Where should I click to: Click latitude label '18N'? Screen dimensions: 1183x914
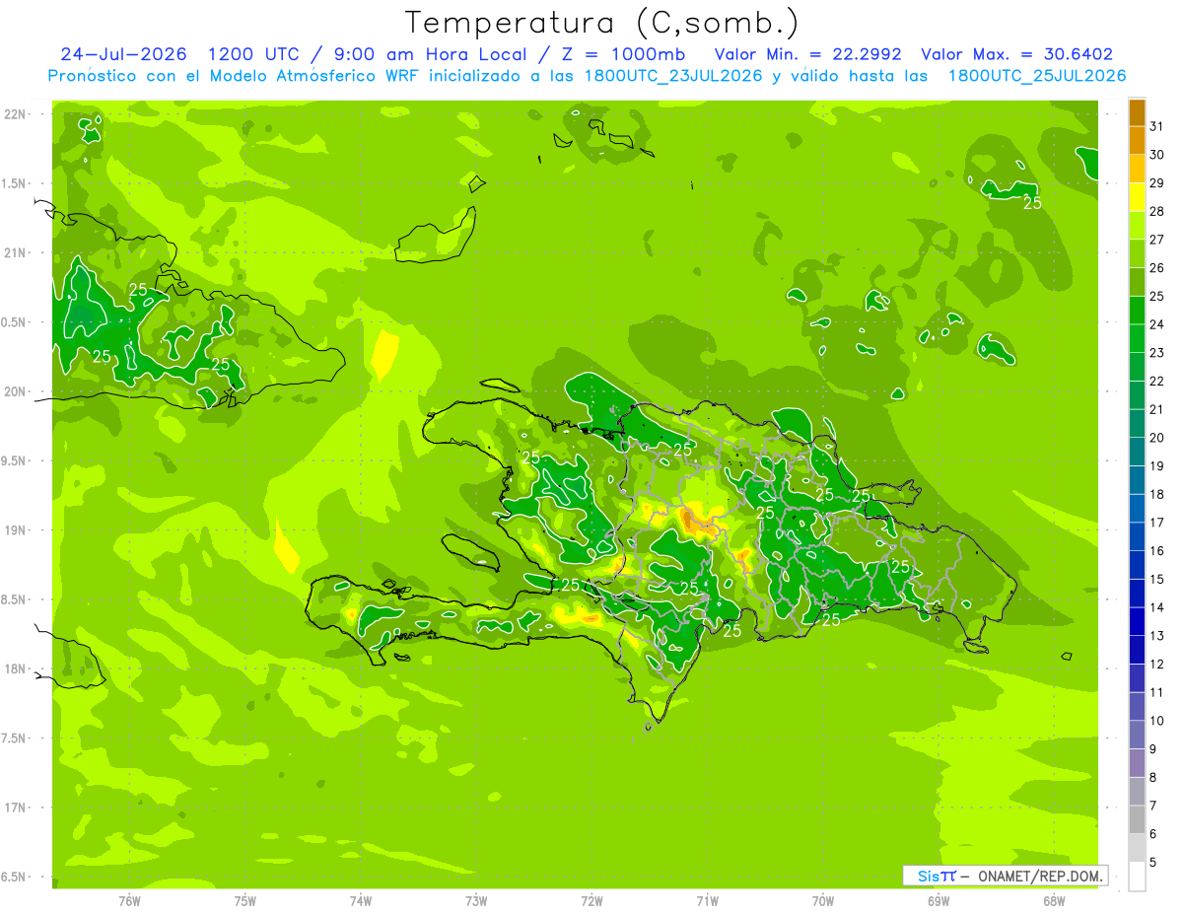click(x=17, y=668)
